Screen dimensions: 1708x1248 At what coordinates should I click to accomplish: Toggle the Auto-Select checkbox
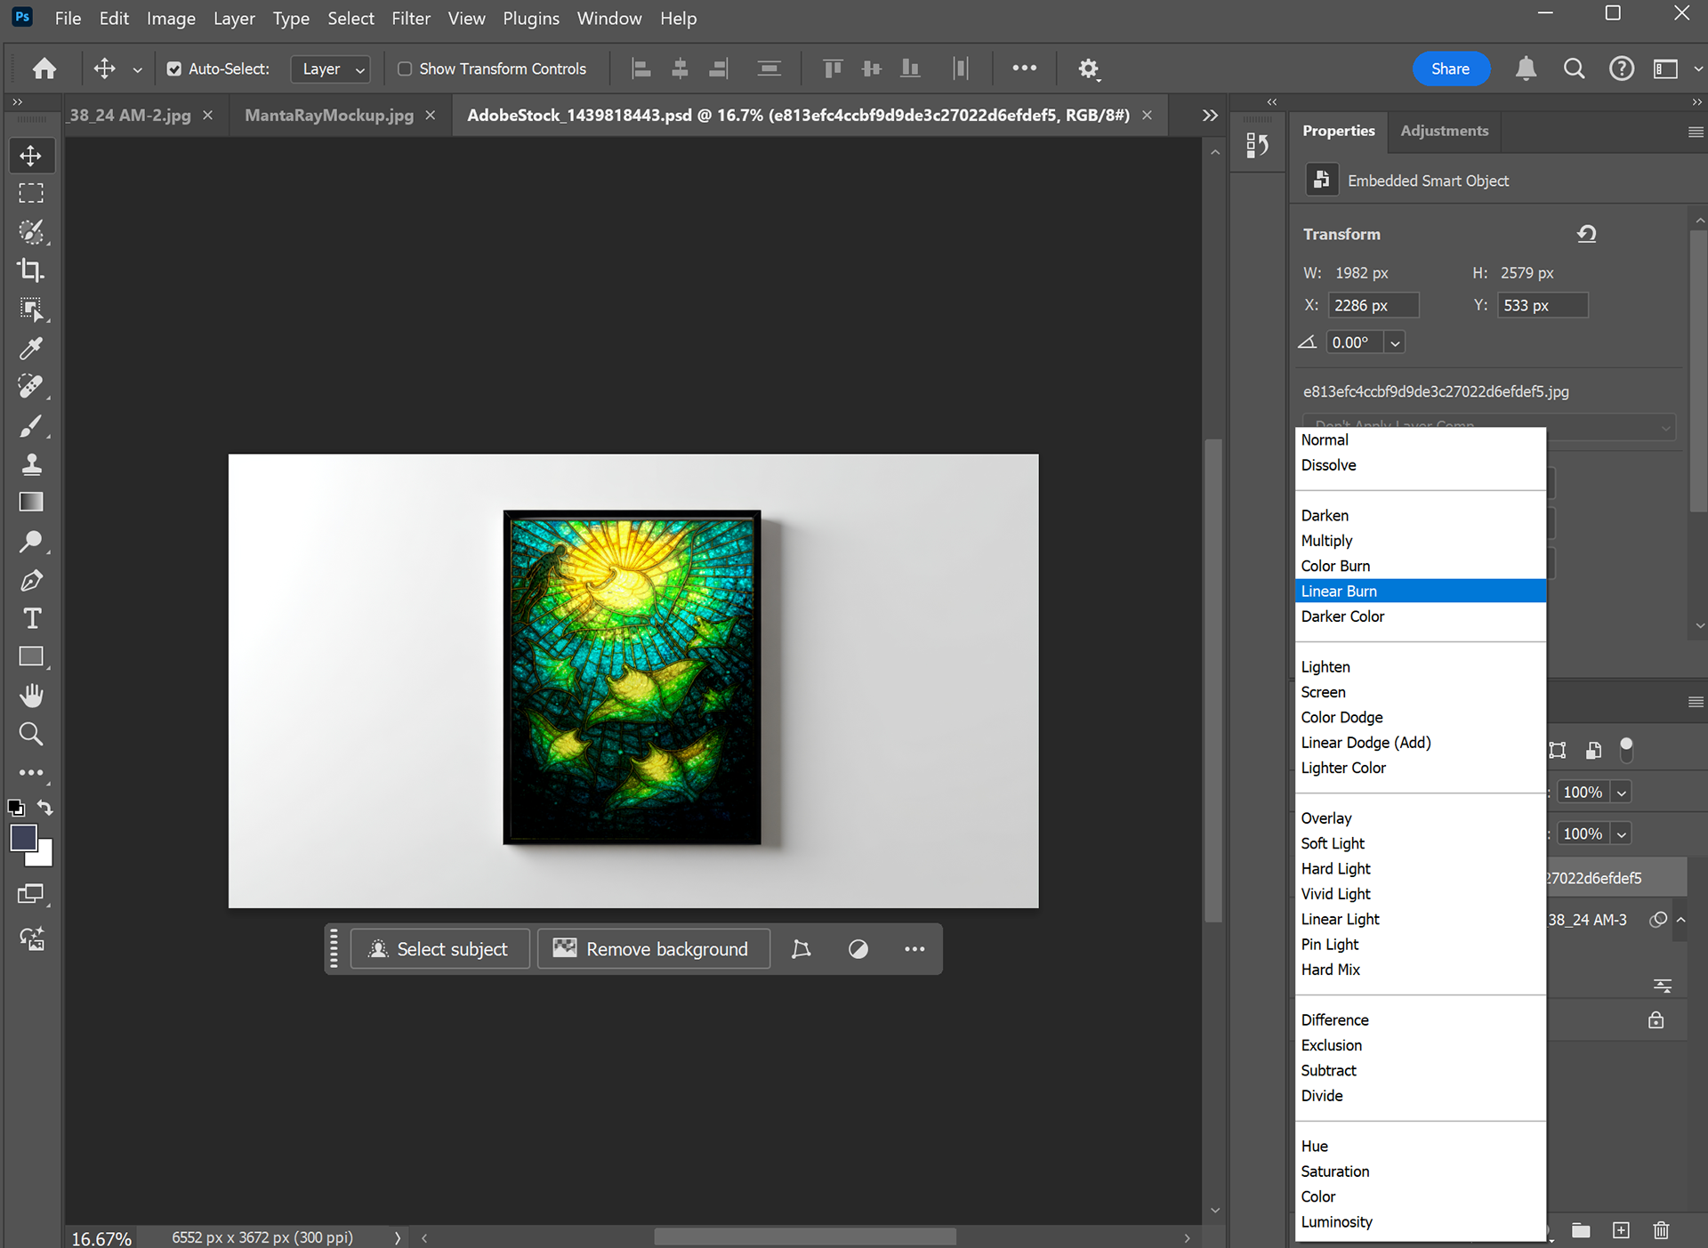click(x=174, y=68)
